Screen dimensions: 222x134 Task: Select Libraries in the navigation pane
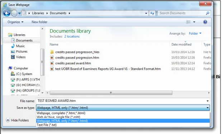(19, 35)
